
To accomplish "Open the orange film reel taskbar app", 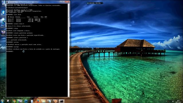I will click(55, 101).
